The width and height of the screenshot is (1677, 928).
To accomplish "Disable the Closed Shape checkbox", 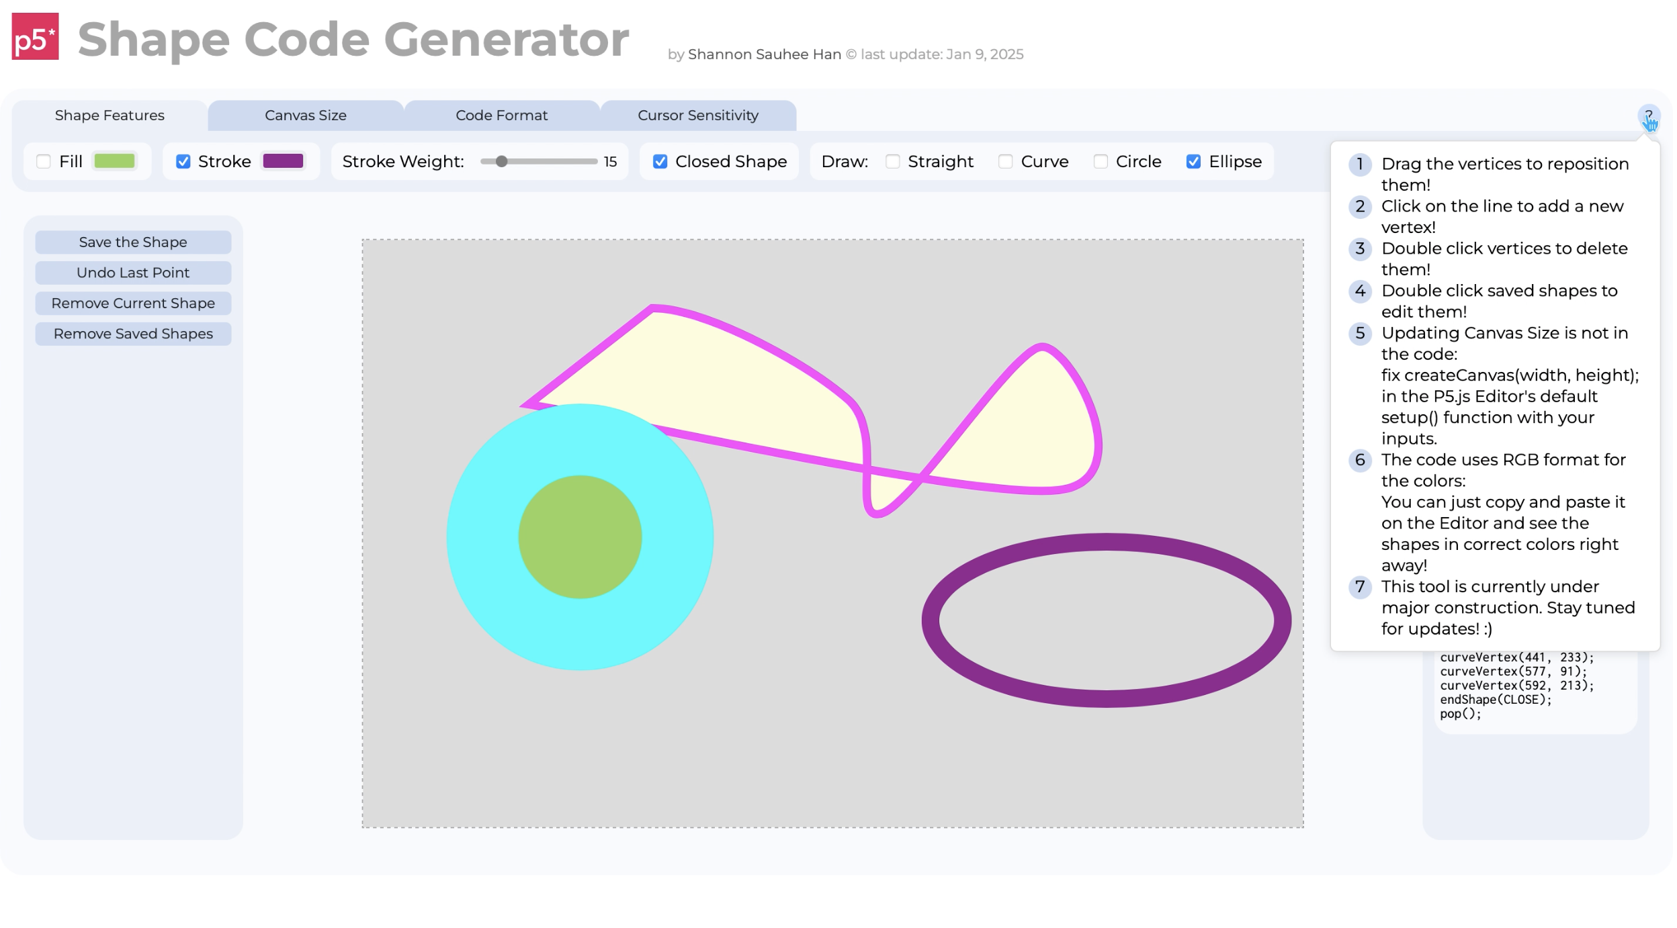I will 660,162.
